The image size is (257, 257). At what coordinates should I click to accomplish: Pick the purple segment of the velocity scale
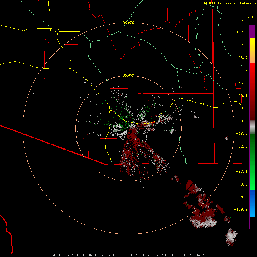(x=252, y=32)
